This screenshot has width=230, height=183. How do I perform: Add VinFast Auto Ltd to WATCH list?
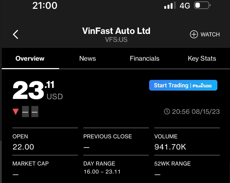point(210,34)
